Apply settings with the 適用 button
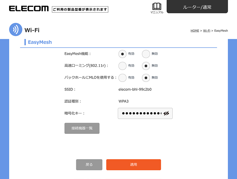The width and height of the screenshot is (237, 179). pos(133,165)
